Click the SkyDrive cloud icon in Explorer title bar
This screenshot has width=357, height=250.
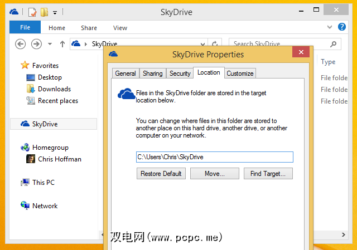tap(14, 12)
